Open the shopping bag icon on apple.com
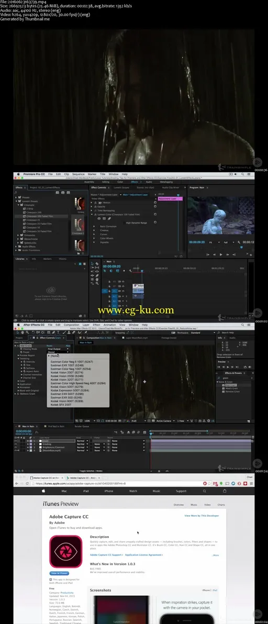Screen dimensions: 268x624 pyautogui.click(x=224, y=491)
